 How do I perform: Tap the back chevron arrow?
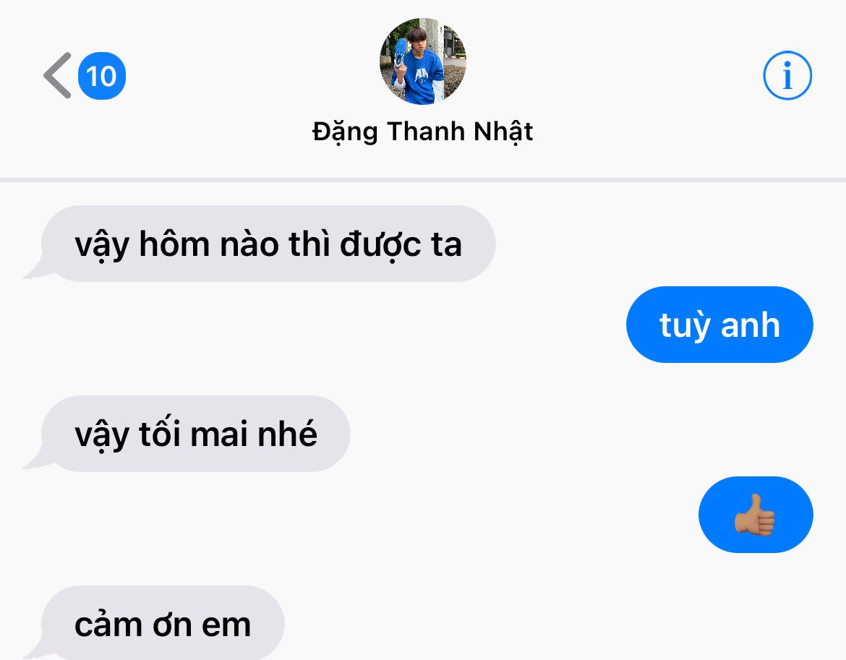tap(58, 75)
